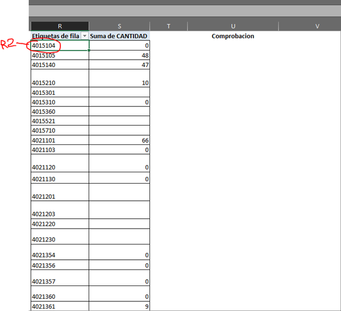The height and width of the screenshot is (311, 341).
Task: Click the quantity 0 for 4015310
Action: pyautogui.click(x=119, y=102)
